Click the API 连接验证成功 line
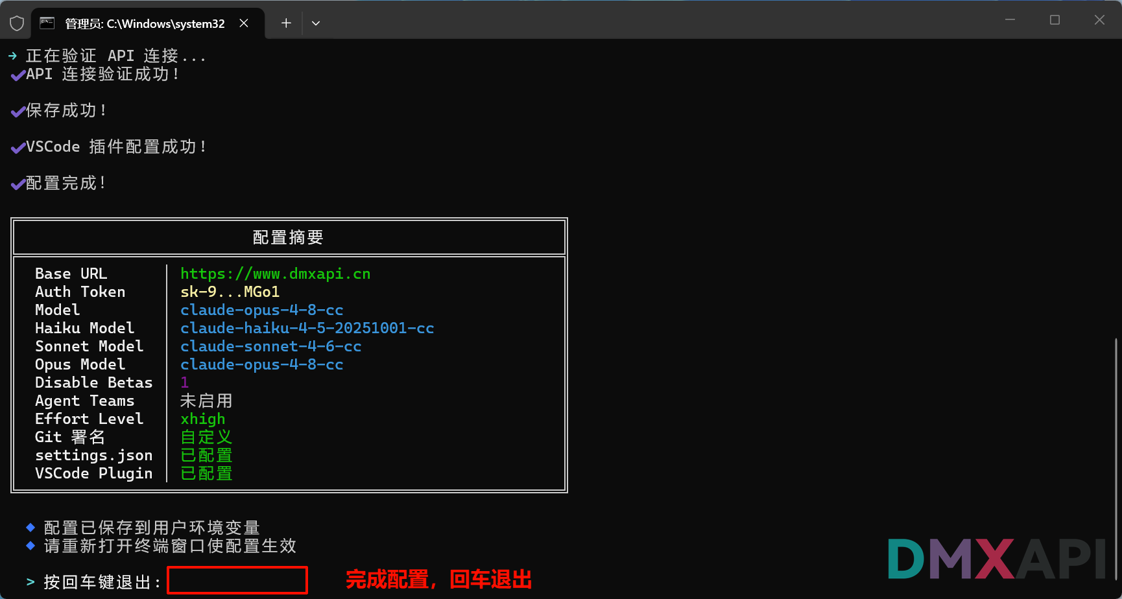1122x599 pixels. point(102,74)
